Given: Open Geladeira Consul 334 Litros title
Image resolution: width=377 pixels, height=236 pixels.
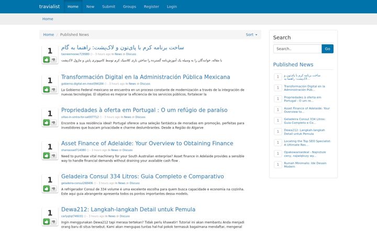Looking at the screenshot, I should pos(142,176).
